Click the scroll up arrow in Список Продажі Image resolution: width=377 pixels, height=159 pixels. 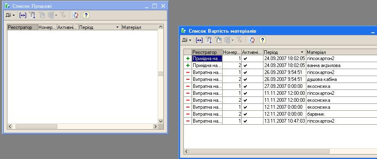pos(161,27)
